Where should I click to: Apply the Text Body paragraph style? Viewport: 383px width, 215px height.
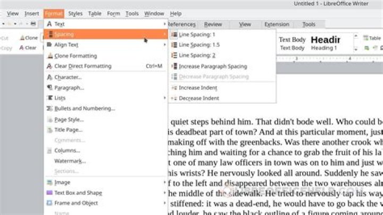pyautogui.click(x=292, y=44)
